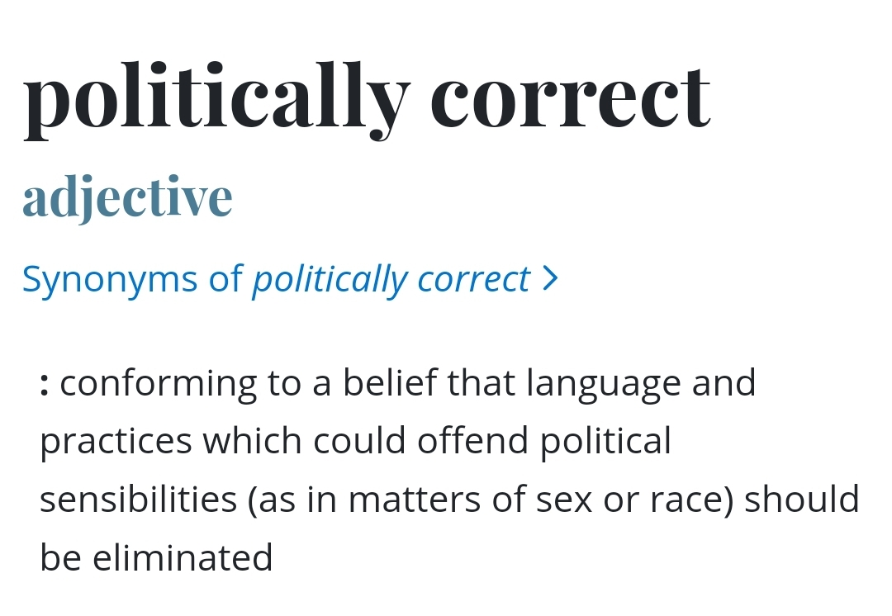Click the word 'race)' in the definition

692,500
